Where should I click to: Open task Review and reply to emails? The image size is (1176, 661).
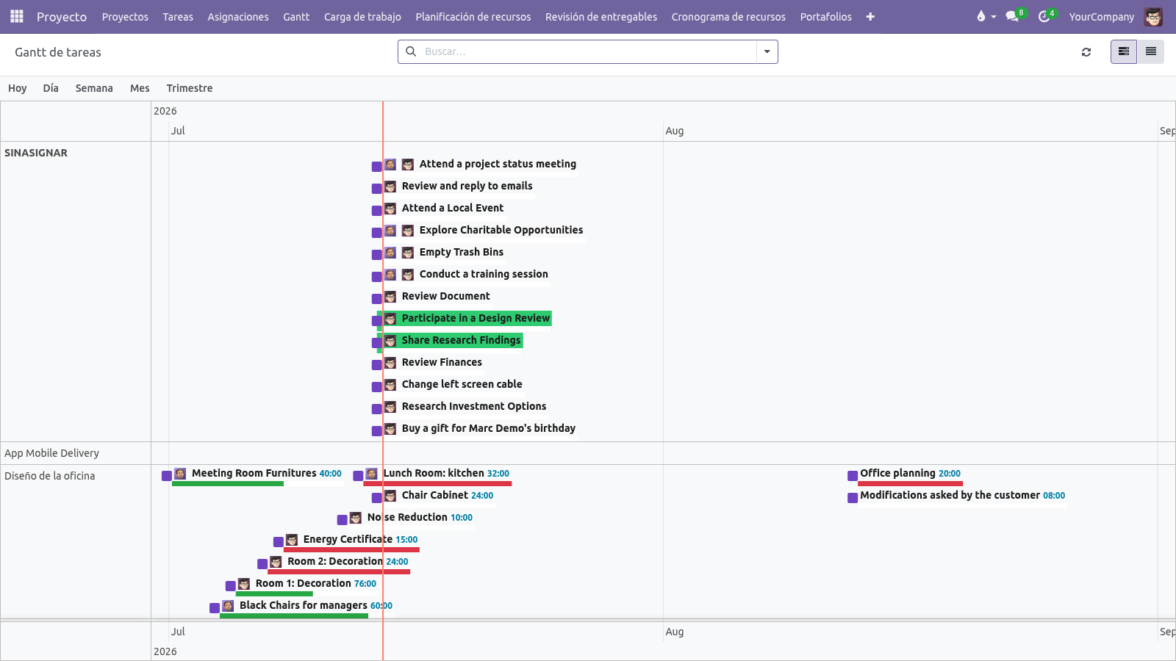point(467,186)
